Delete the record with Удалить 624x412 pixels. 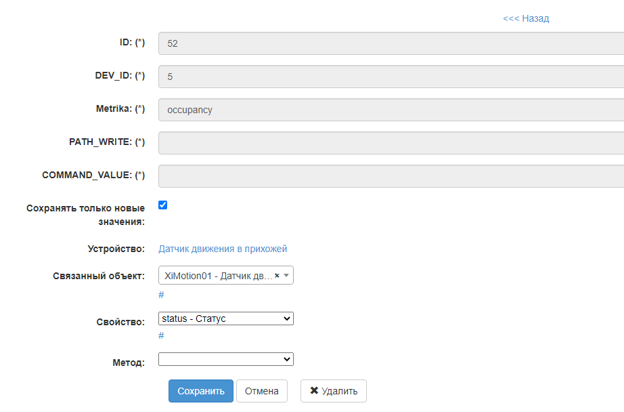pyautogui.click(x=334, y=391)
